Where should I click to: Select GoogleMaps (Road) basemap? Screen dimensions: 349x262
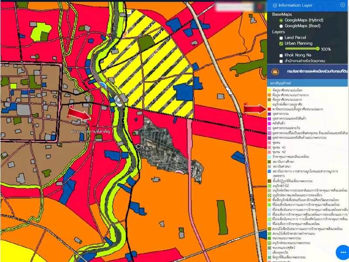(281, 26)
